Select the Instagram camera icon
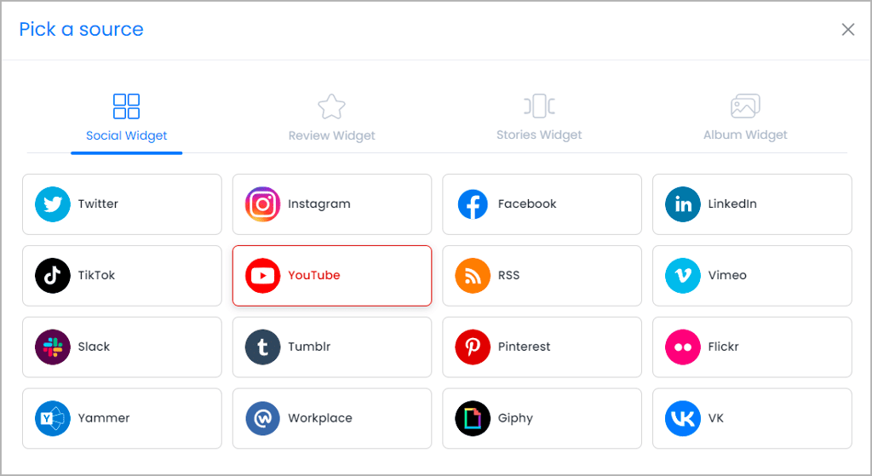This screenshot has width=872, height=476. (262, 204)
